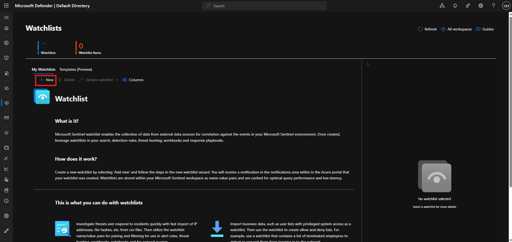Switch to the Templates (Preview) tab
This screenshot has height=242, width=512.
tap(76, 69)
